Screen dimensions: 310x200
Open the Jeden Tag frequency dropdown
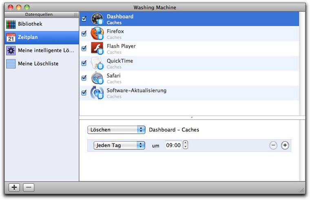pos(119,145)
